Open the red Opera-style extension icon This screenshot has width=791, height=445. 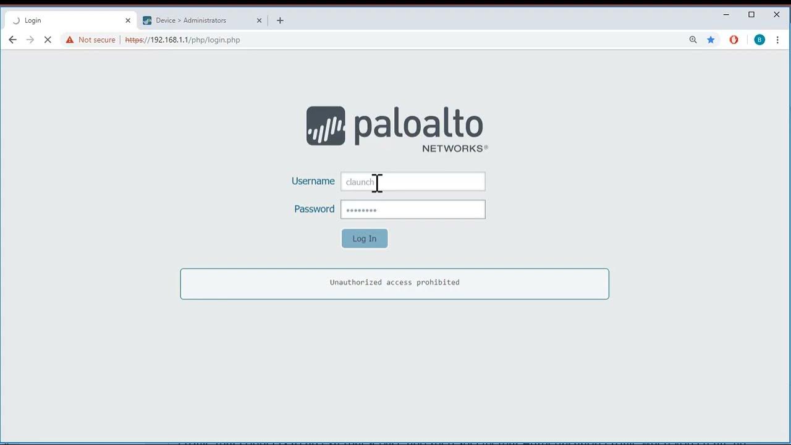pyautogui.click(x=734, y=40)
